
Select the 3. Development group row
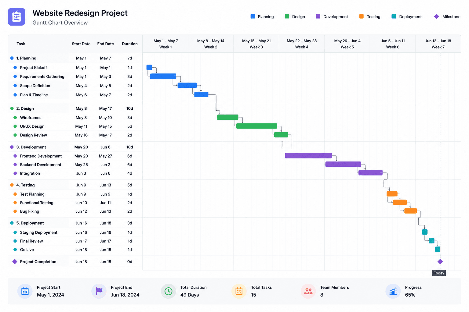75,147
